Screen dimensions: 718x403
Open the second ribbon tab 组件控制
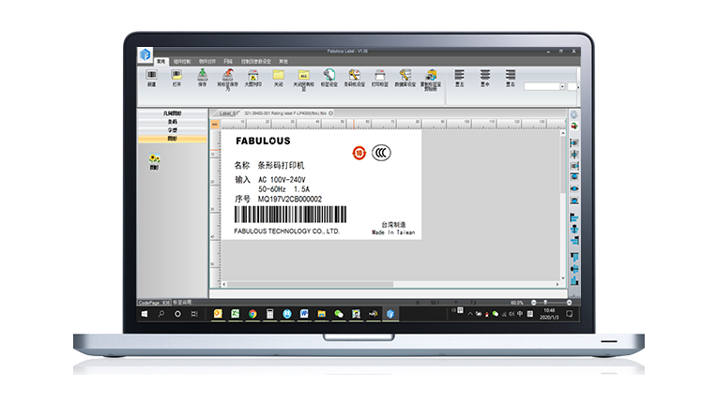(x=182, y=61)
